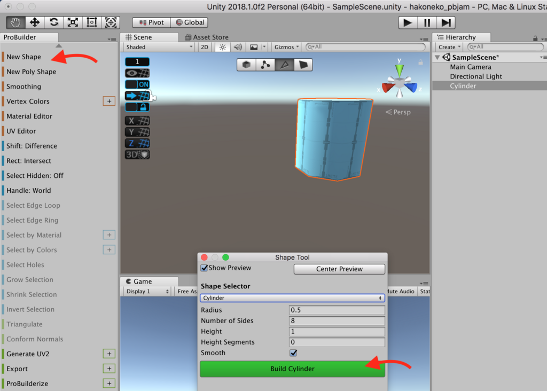Open the UV Editor
The height and width of the screenshot is (391, 547).
click(21, 131)
